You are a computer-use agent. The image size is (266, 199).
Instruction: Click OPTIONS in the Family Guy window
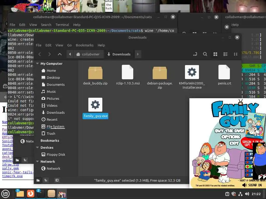pyautogui.click(x=231, y=137)
